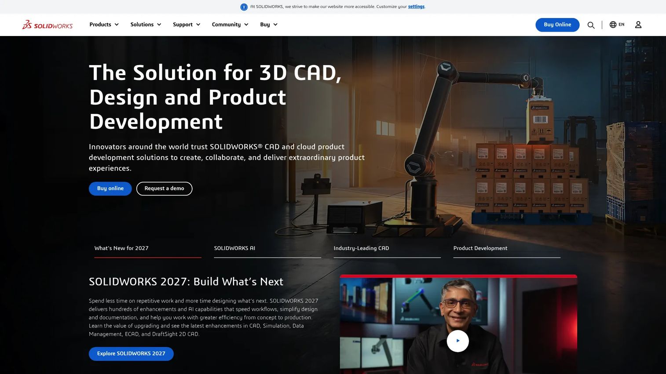The height and width of the screenshot is (374, 666).
Task: Click the SOLIDWORKS 2027: Build What's Next heading
Action: coord(186,282)
